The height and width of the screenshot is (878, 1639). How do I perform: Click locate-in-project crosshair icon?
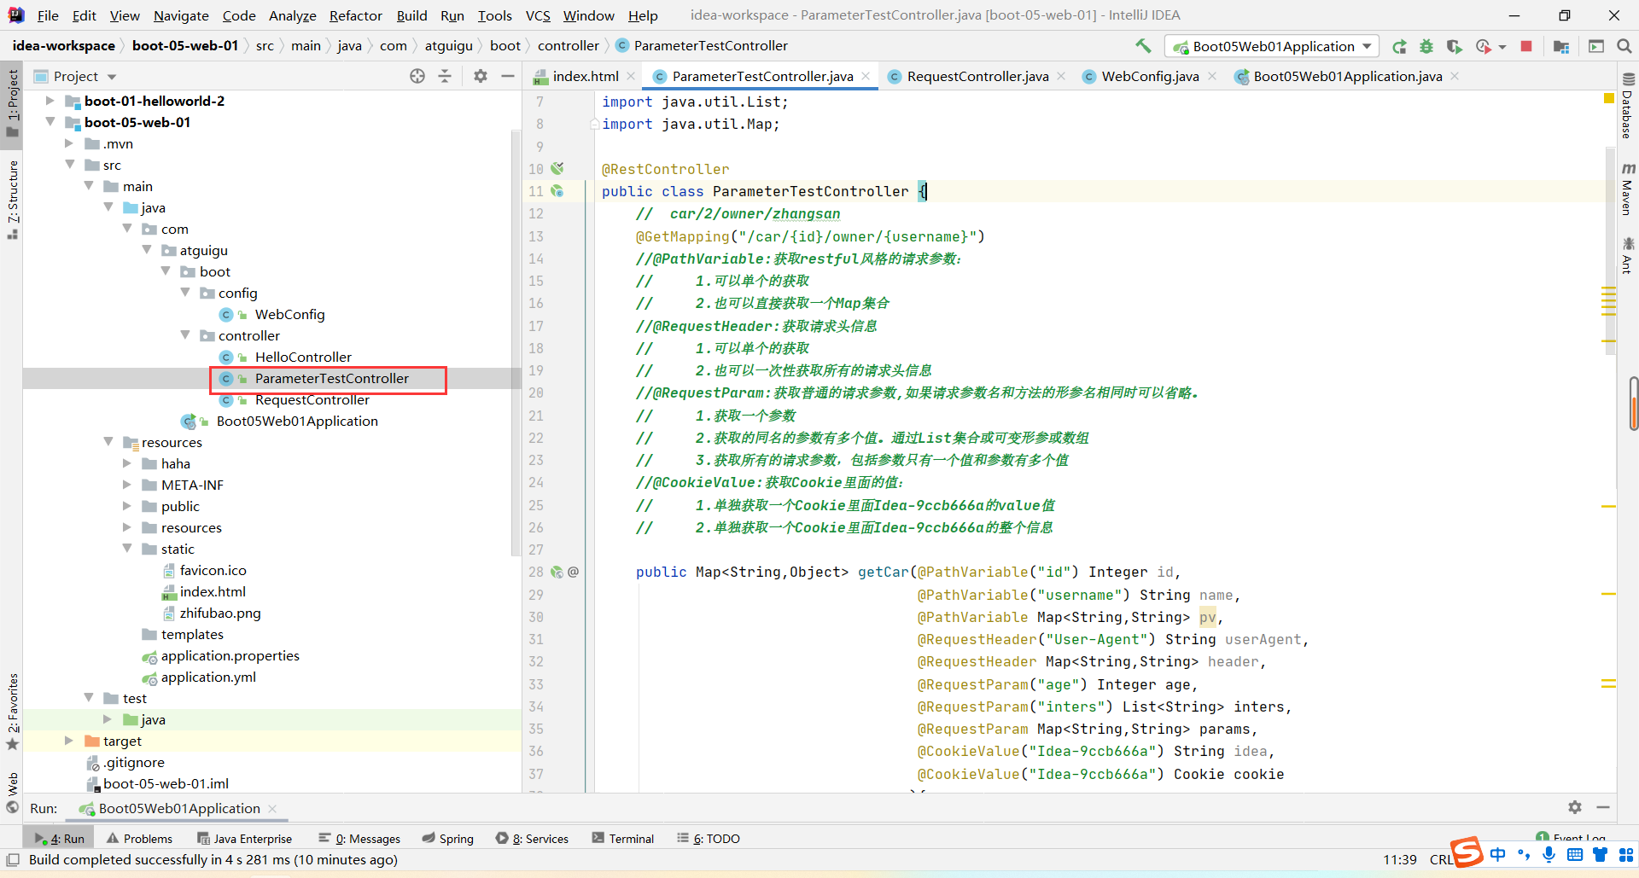click(x=417, y=76)
